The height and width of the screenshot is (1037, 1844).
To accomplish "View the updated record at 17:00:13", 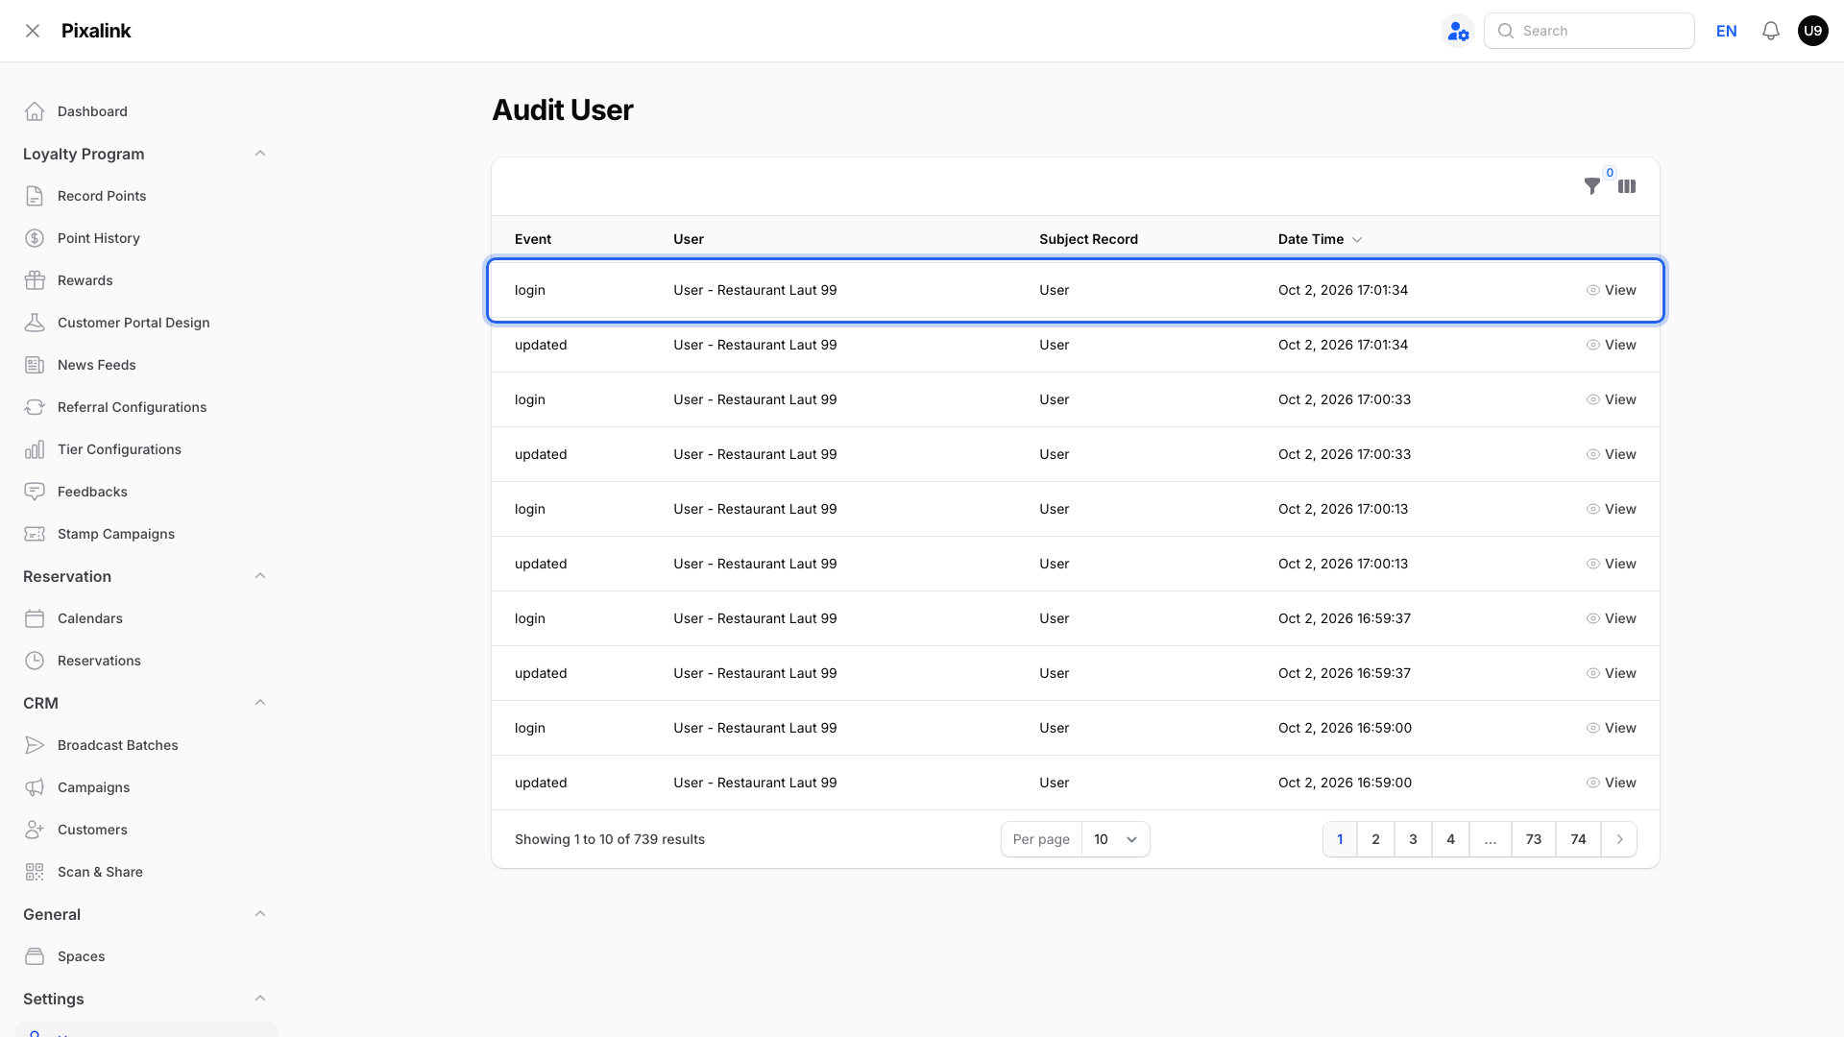I will (x=1611, y=564).
